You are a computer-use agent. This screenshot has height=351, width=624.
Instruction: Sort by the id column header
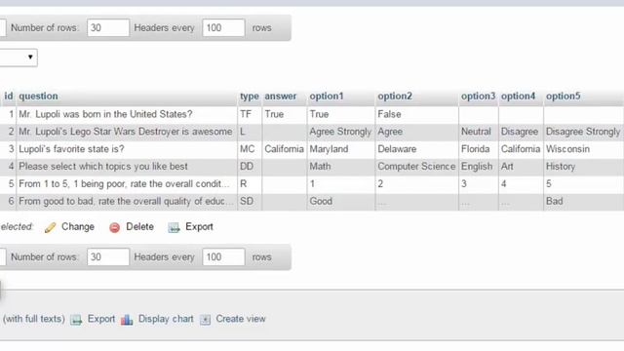pyautogui.click(x=9, y=97)
